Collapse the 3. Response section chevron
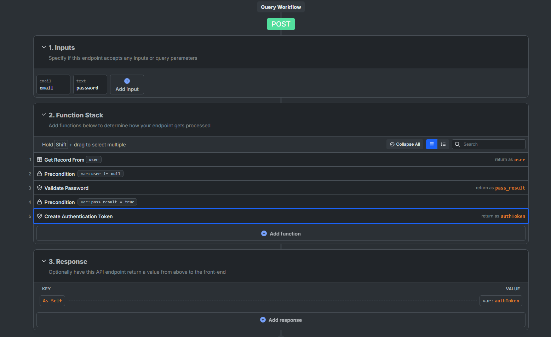Screen dimensions: 551x337 coord(44,261)
